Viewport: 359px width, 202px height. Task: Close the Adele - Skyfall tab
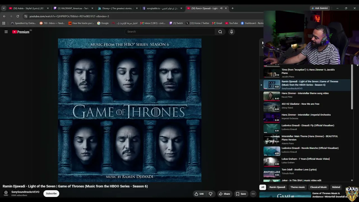coord(48,8)
